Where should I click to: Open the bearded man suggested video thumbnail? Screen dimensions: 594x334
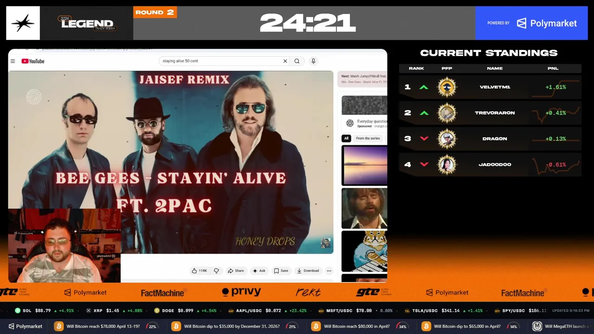point(364,208)
